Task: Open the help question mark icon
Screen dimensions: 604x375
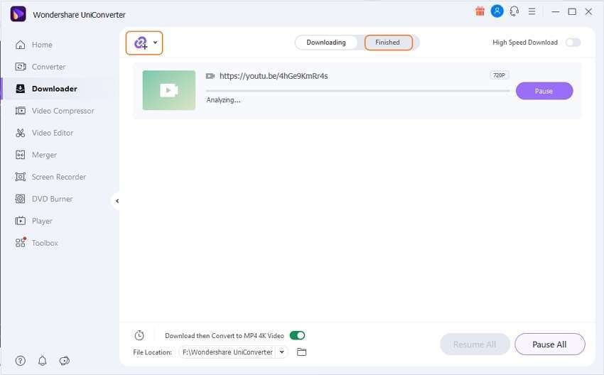Action: pos(20,361)
